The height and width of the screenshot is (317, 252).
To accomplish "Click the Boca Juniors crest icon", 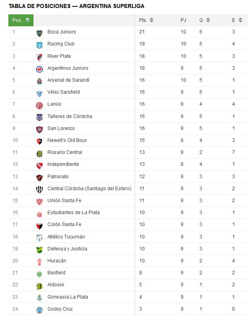I will point(39,33).
